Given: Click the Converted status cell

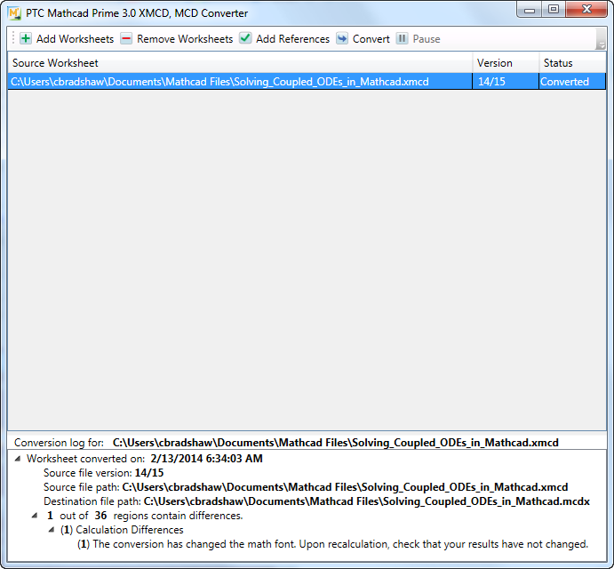Looking at the screenshot, I should click(x=572, y=82).
